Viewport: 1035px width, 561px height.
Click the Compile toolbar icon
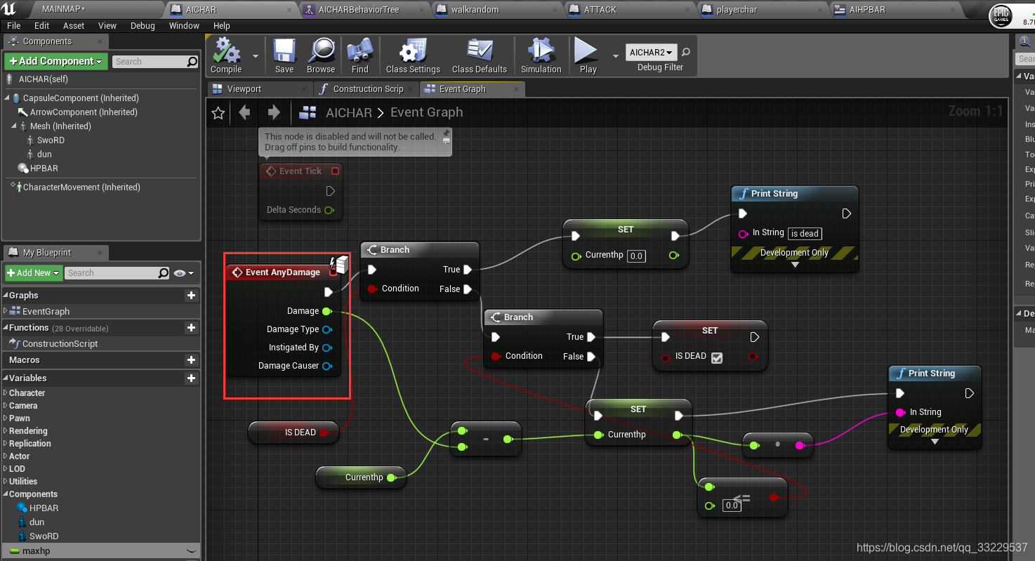tap(226, 51)
